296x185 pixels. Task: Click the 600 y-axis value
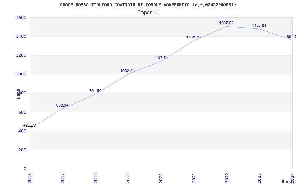[22, 112]
